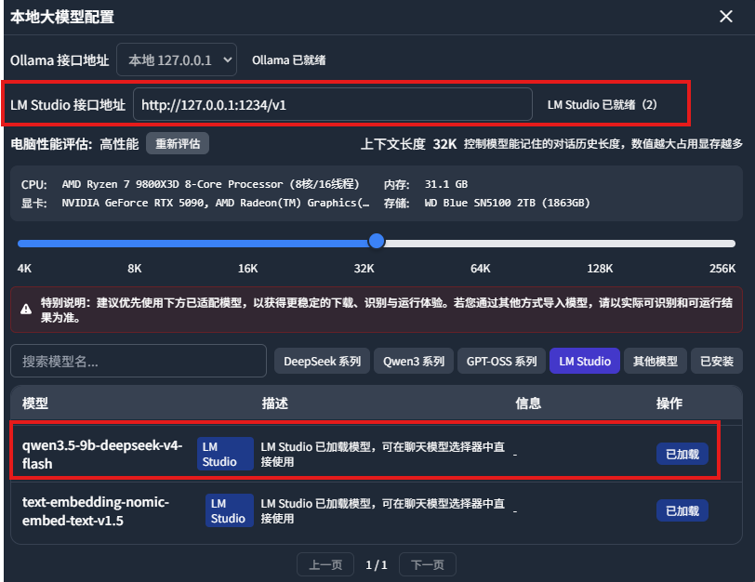The height and width of the screenshot is (582, 755).
Task: Switch to the Qwen3 系列 tab
Action: pos(413,361)
